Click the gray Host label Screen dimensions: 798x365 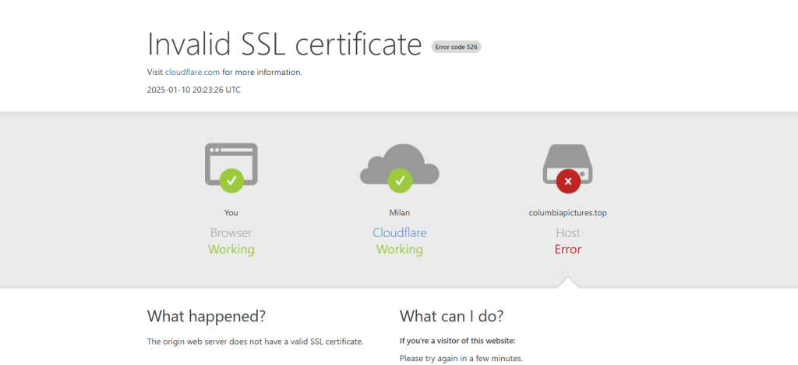[568, 232]
